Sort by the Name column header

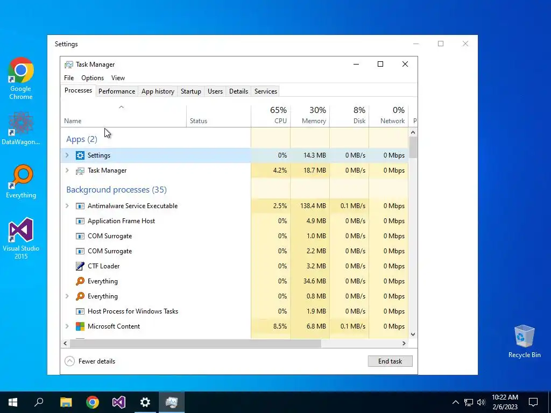tap(123, 116)
